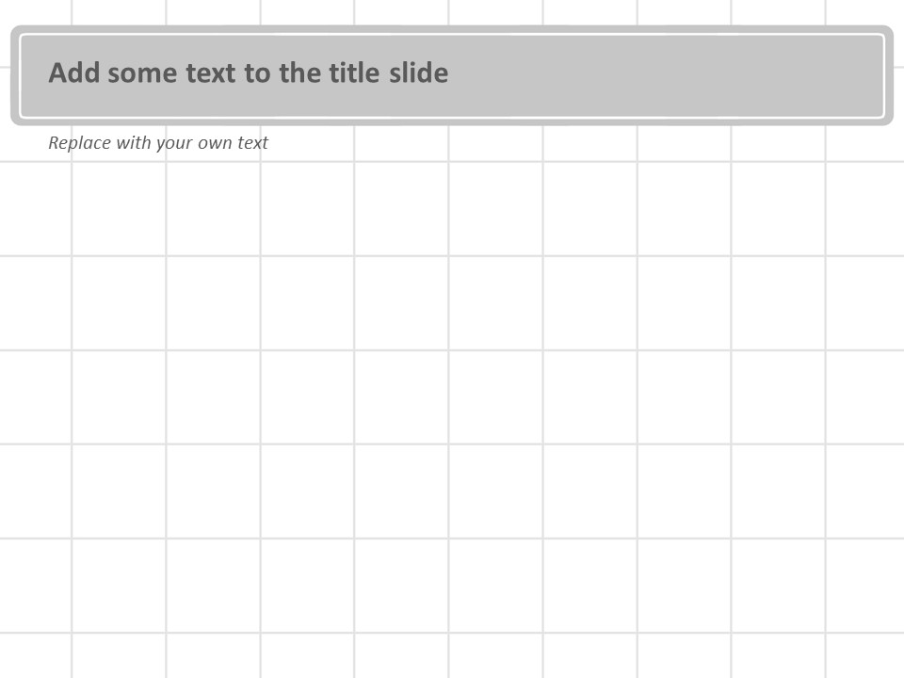Image resolution: width=904 pixels, height=678 pixels.
Task: Click the word 'own' in the subtitle
Action: pos(216,143)
